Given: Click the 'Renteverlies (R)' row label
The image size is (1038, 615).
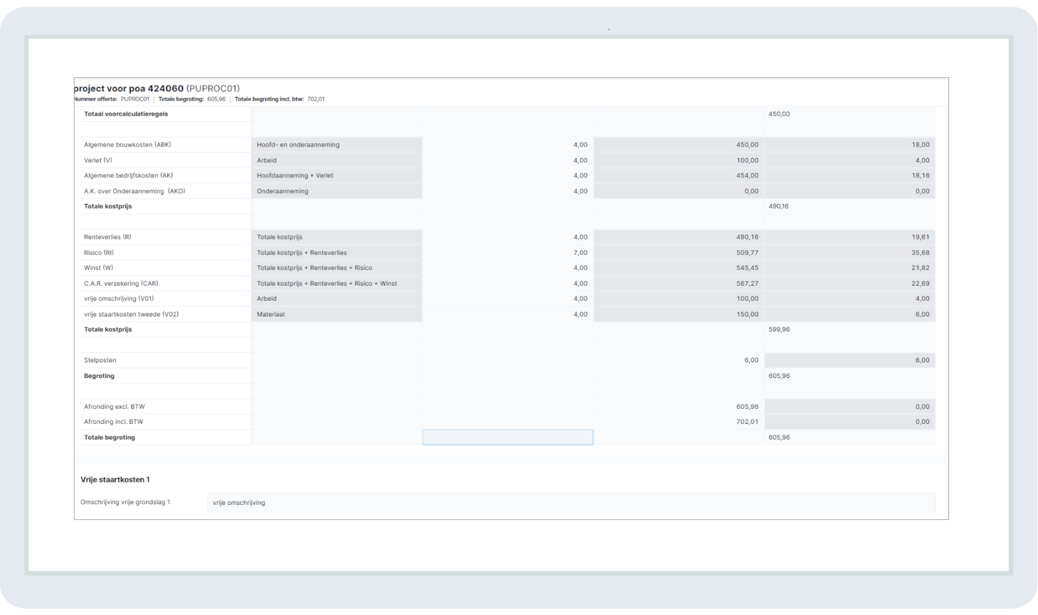Looking at the screenshot, I should point(107,237).
